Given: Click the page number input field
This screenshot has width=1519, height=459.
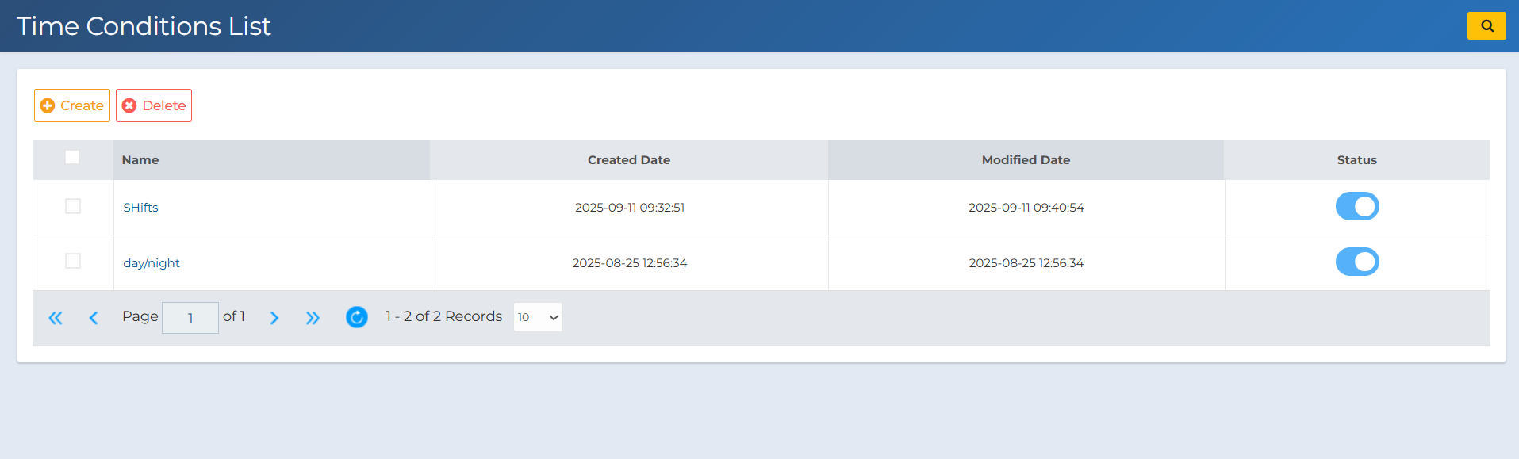Looking at the screenshot, I should (x=190, y=318).
